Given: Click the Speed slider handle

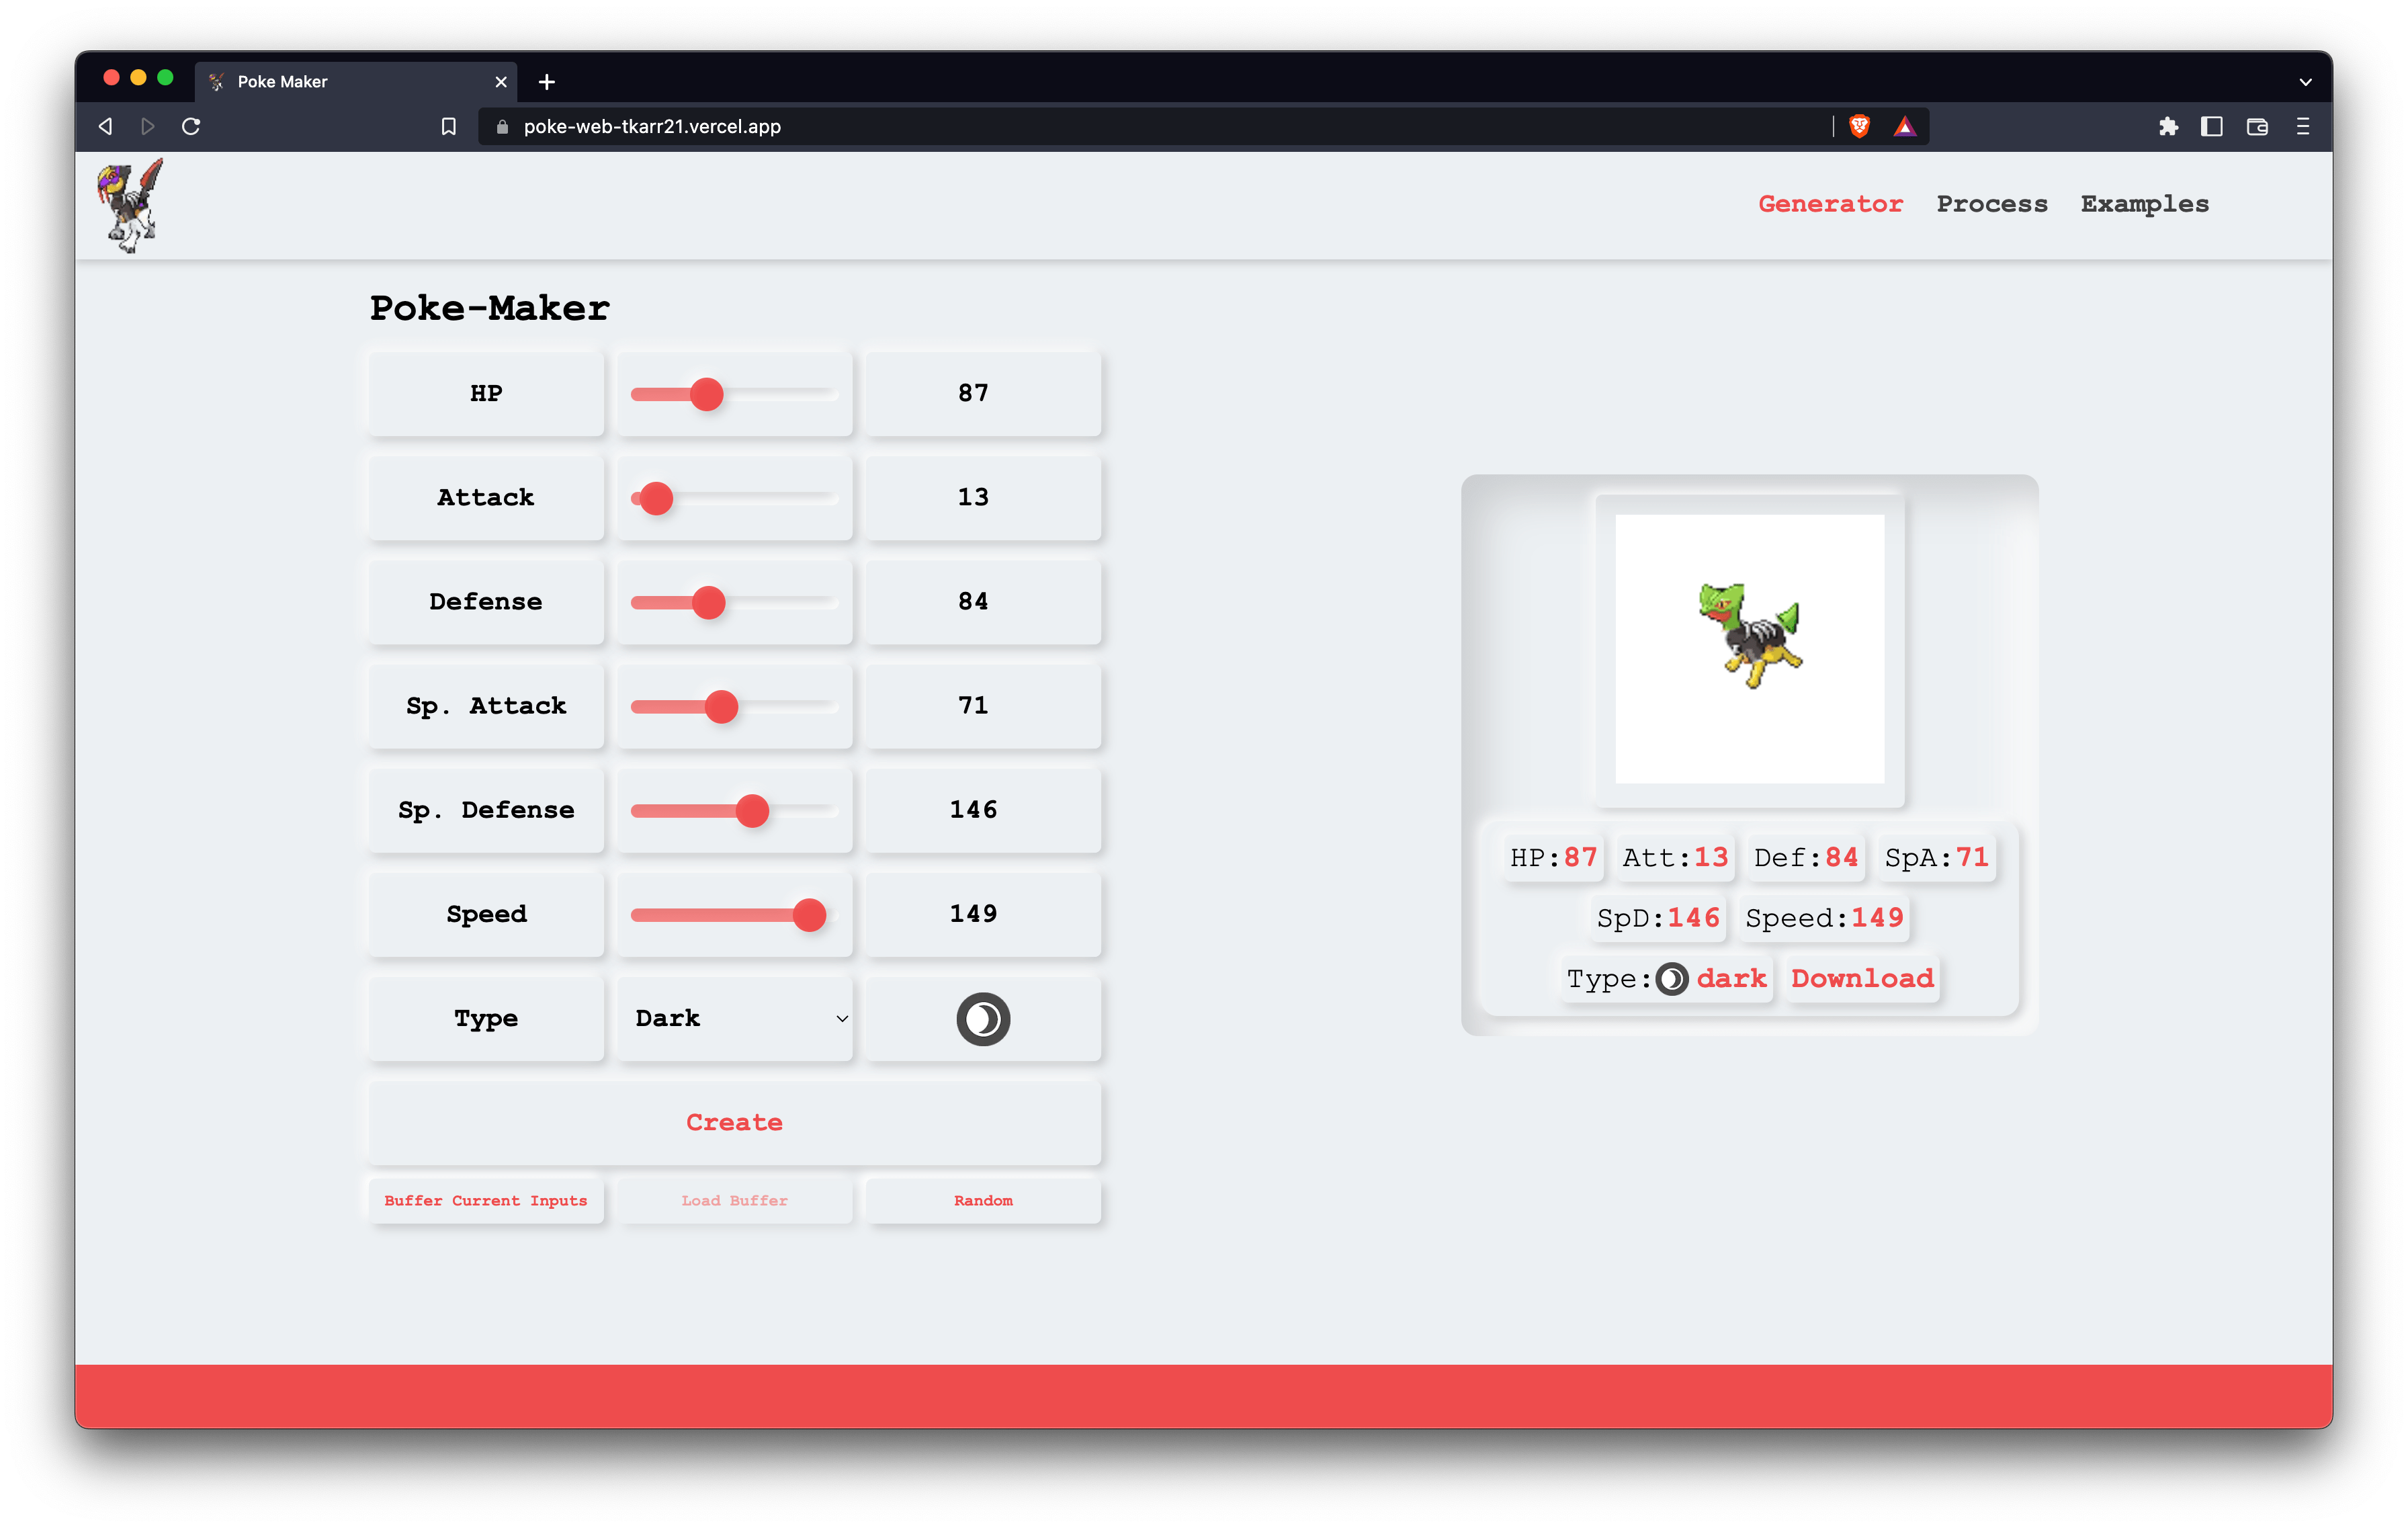Looking at the screenshot, I should click(809, 915).
